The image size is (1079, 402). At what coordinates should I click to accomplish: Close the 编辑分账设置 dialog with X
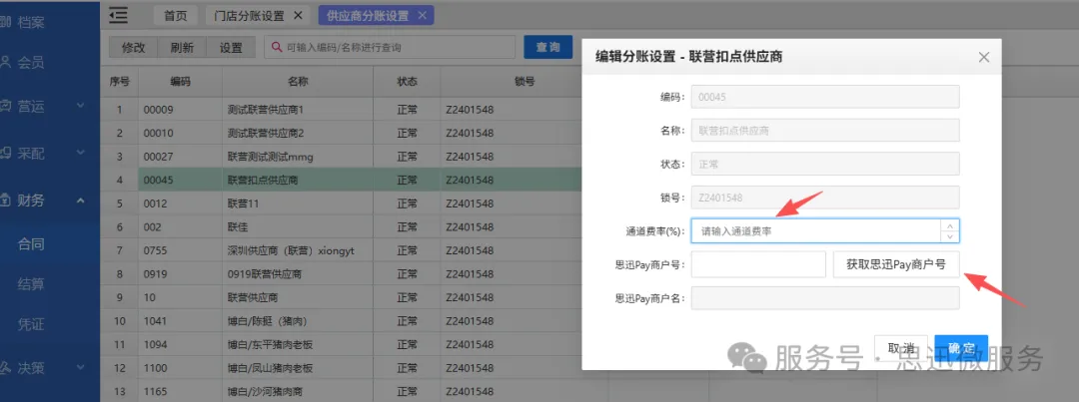click(984, 58)
